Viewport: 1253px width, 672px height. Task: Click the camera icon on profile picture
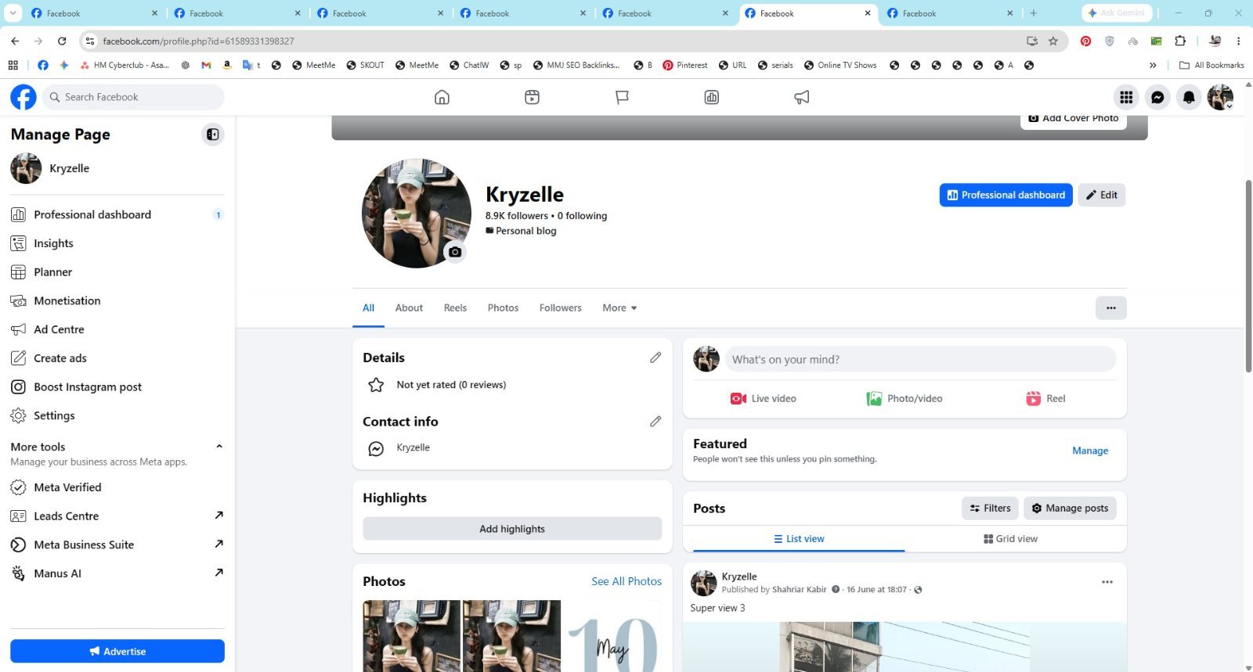(455, 252)
